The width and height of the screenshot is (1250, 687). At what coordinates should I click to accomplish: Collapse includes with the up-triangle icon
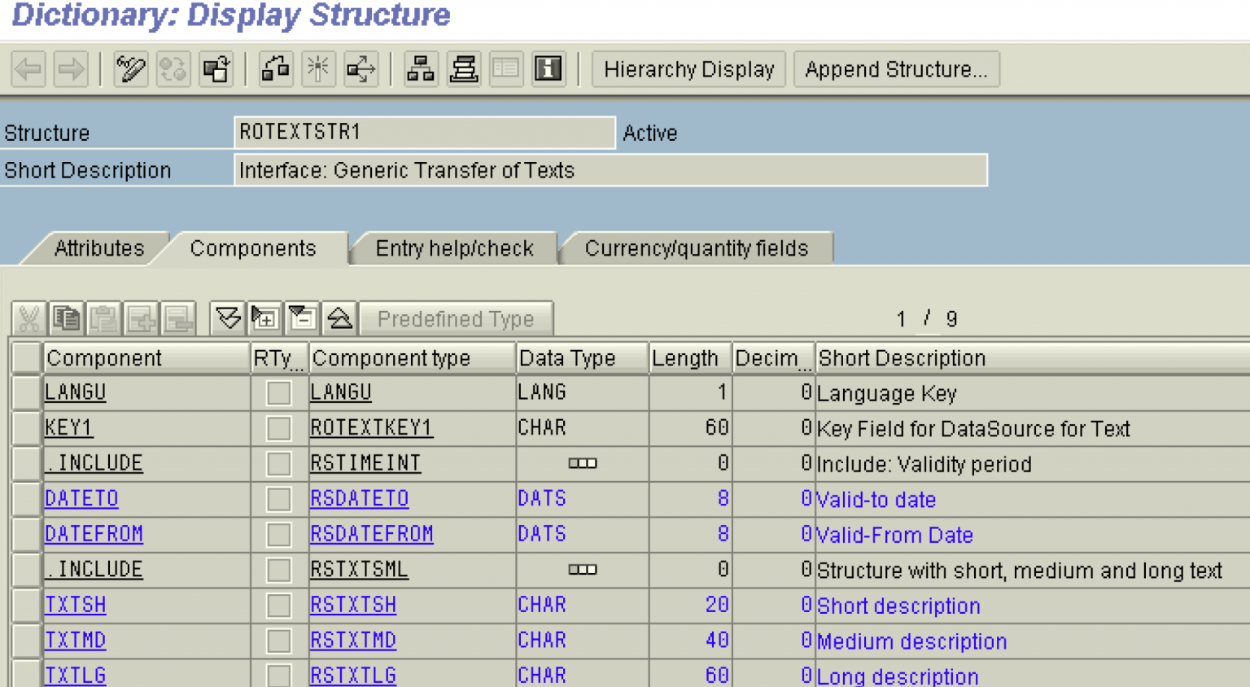339,317
